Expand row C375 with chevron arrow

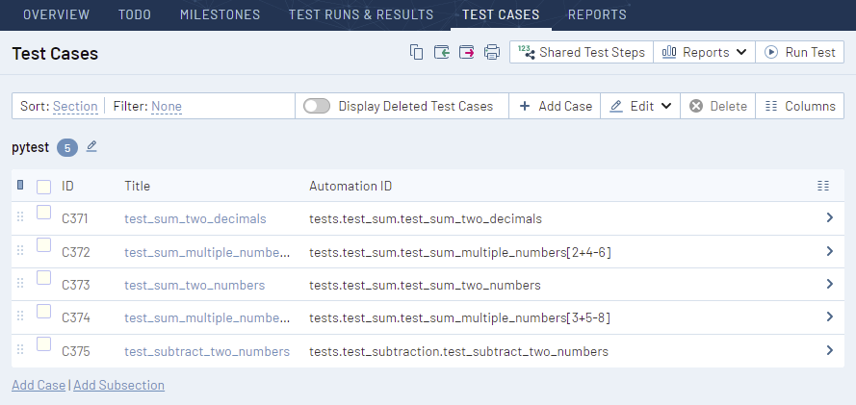pyautogui.click(x=830, y=350)
